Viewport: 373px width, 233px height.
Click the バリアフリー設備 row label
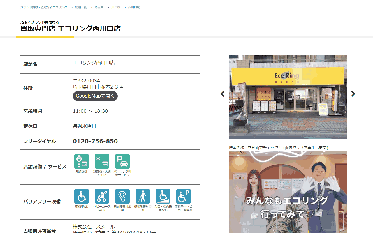pos(42,202)
